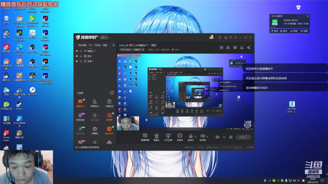The image size is (328, 184).
Task: Open the small gear on 弹幕助手 tool
Action: pos(84,100)
